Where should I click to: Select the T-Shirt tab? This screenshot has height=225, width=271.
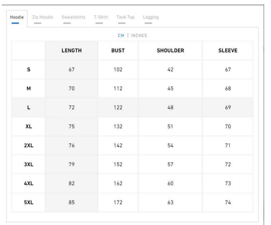coord(101,17)
